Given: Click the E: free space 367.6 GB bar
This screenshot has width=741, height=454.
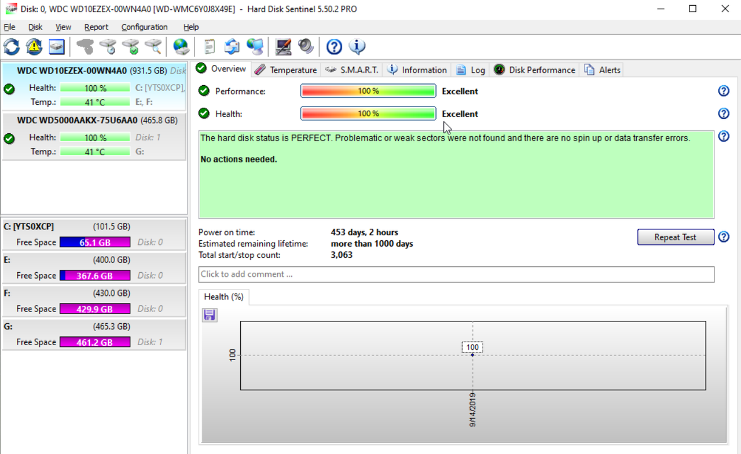Looking at the screenshot, I should [x=95, y=276].
